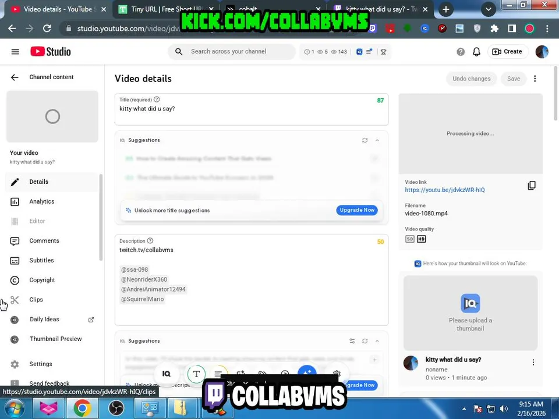The width and height of the screenshot is (559, 419).
Task: Collapse the title Suggestions panel
Action: coord(377,140)
